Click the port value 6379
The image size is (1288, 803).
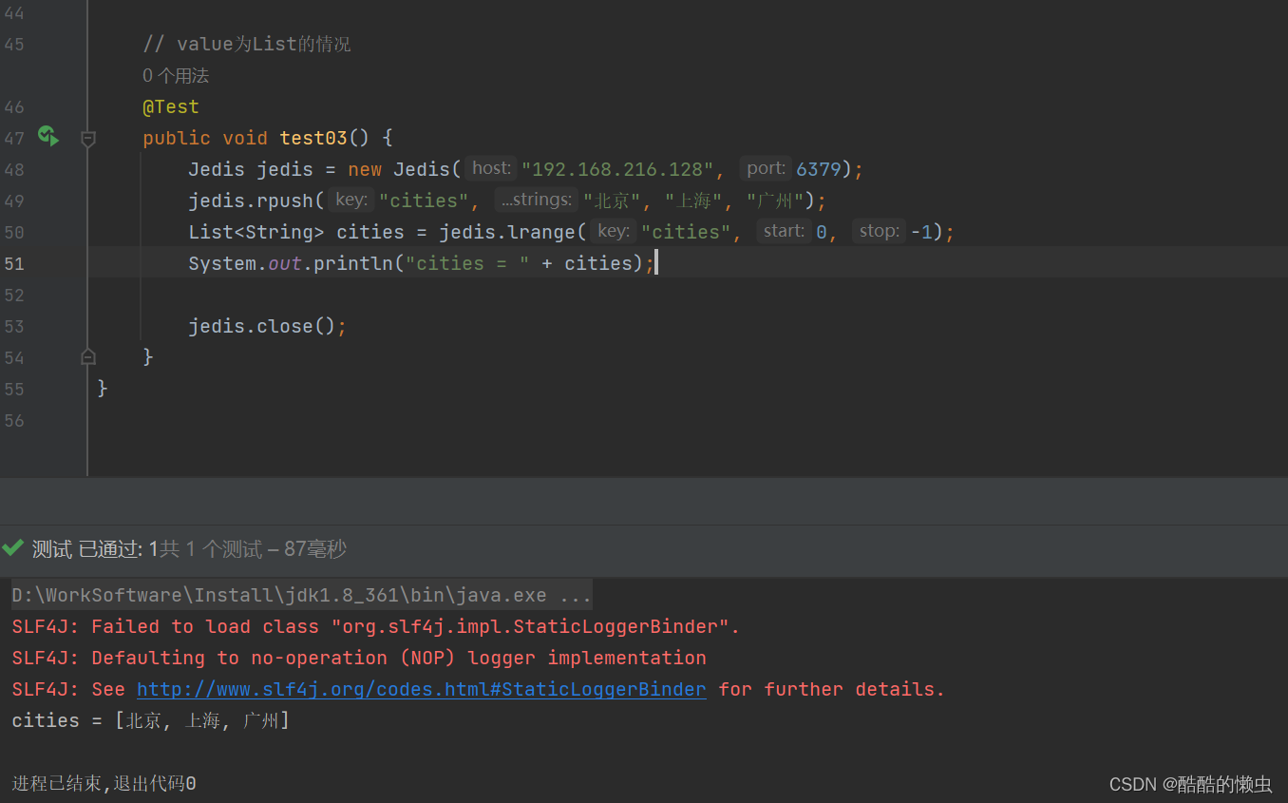click(819, 169)
